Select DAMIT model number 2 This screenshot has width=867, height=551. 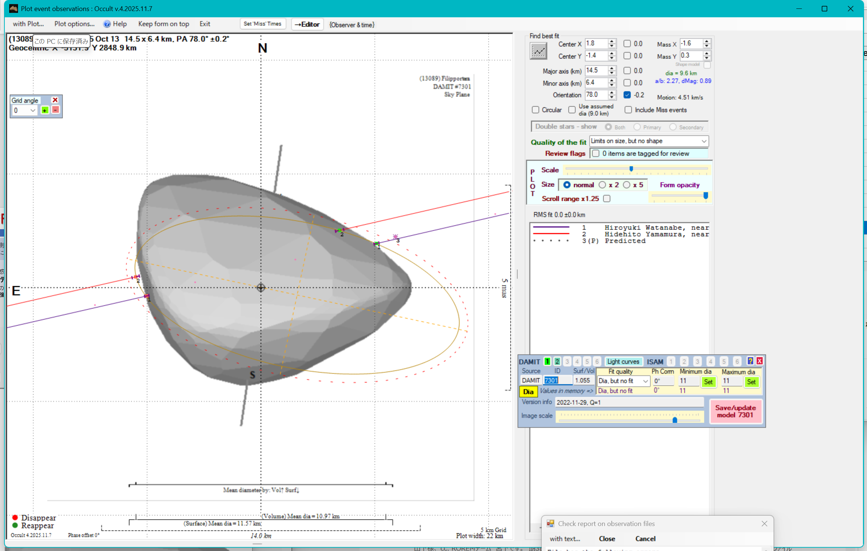point(557,362)
